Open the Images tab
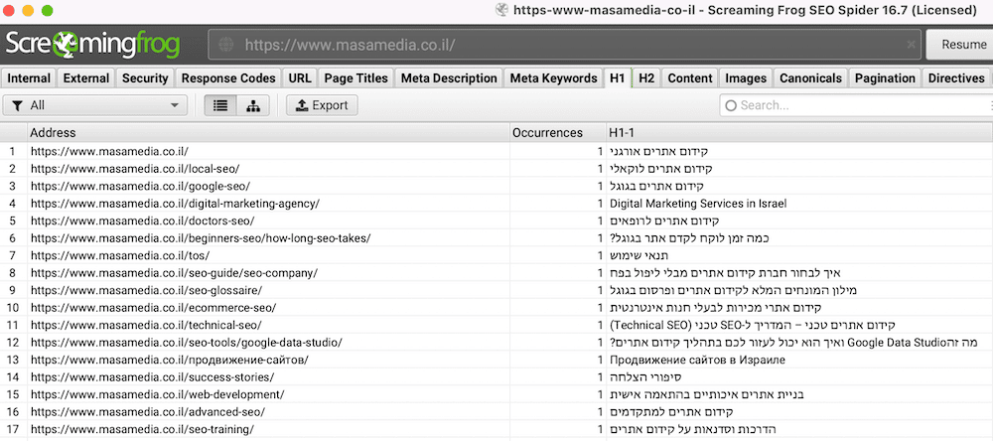This screenshot has width=993, height=441. tap(746, 77)
